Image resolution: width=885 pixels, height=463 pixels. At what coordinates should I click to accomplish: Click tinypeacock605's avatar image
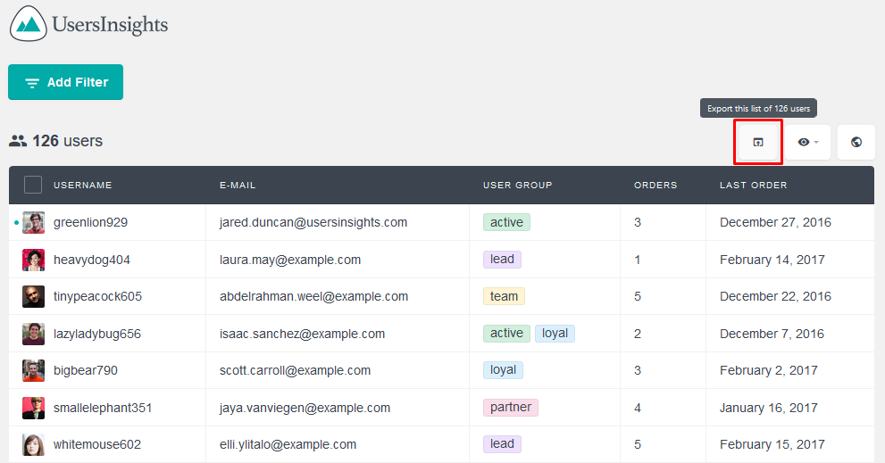click(33, 297)
